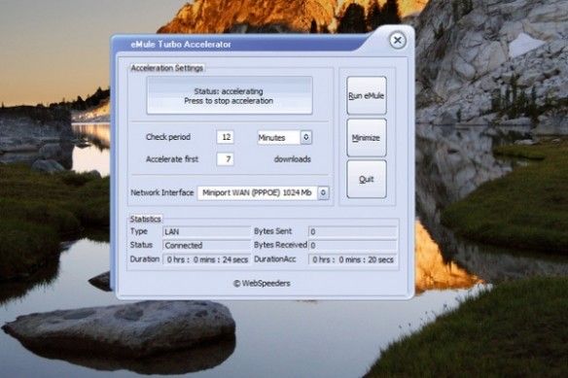
Task: Click the Bytes Sent value field
Action: click(x=353, y=231)
